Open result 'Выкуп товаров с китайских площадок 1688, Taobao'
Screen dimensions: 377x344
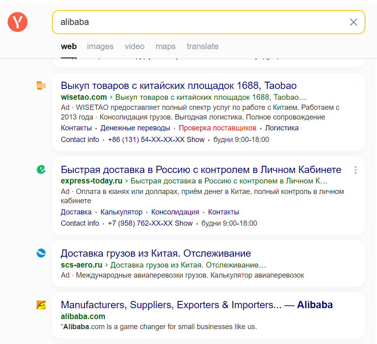coord(179,86)
